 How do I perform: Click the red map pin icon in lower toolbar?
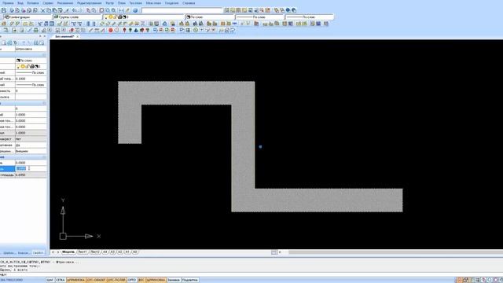point(124,30)
